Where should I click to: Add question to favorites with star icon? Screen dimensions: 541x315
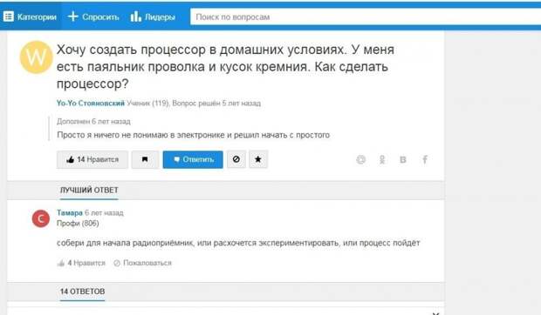(x=258, y=159)
